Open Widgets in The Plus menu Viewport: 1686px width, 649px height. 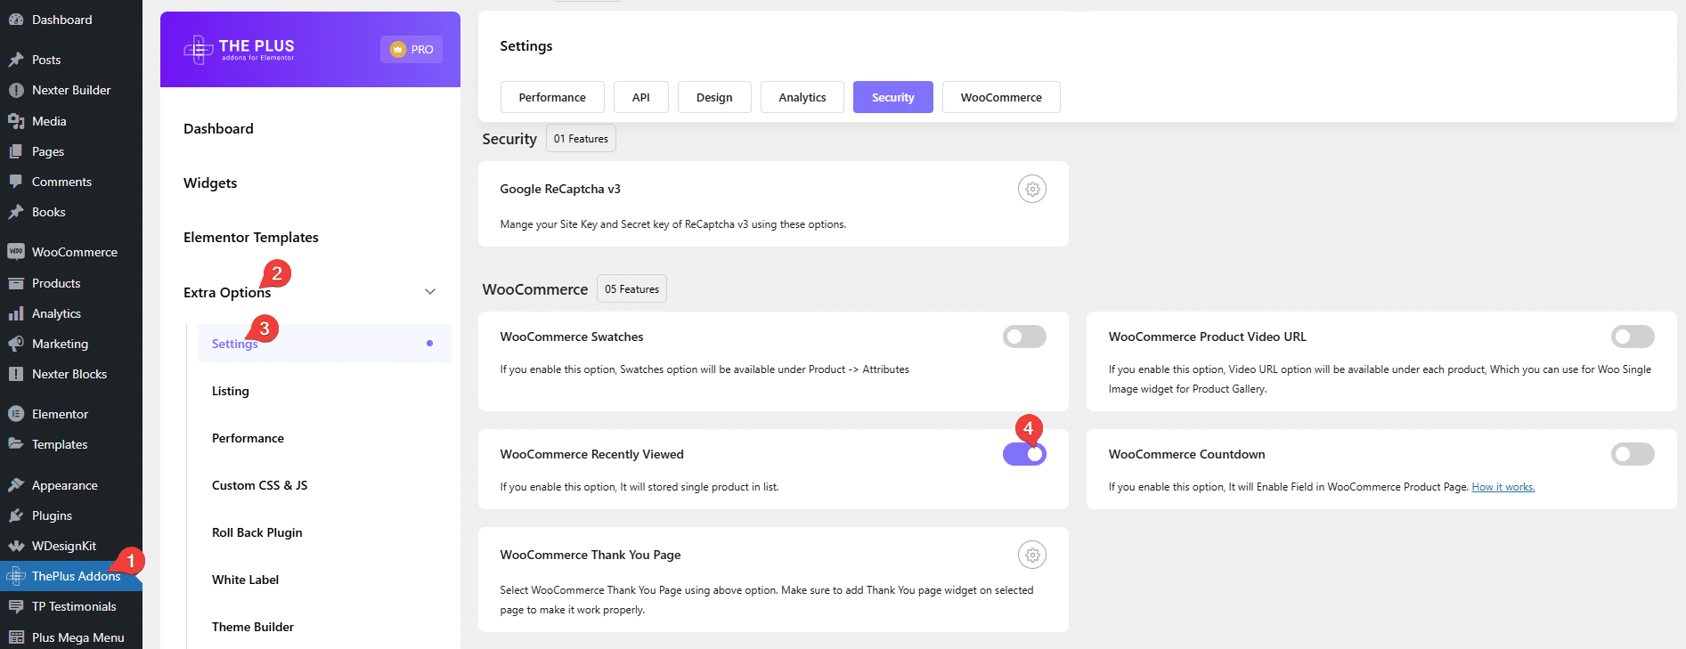click(210, 183)
